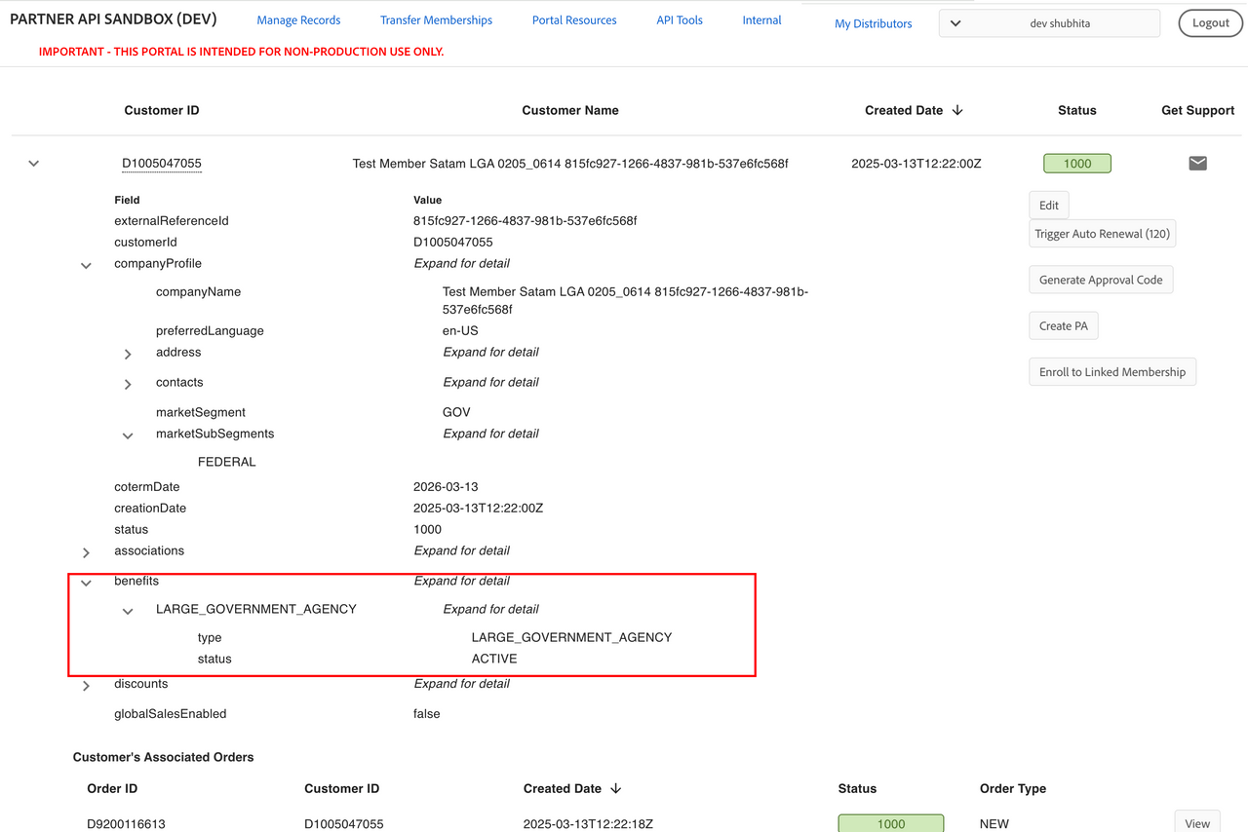Click the 1000 status badge of order D9200116613
1248x832 pixels.
point(891,823)
